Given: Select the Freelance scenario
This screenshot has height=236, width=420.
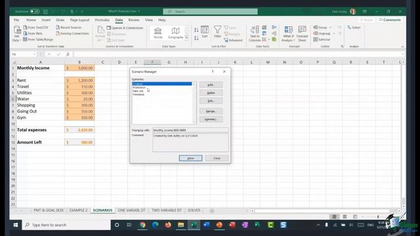Looking at the screenshot, I should [x=138, y=94].
